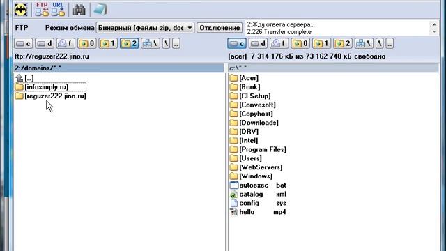The image size is (446, 251).
Task: Open The Bat mail icon in toolbar
Action: (x=21, y=10)
